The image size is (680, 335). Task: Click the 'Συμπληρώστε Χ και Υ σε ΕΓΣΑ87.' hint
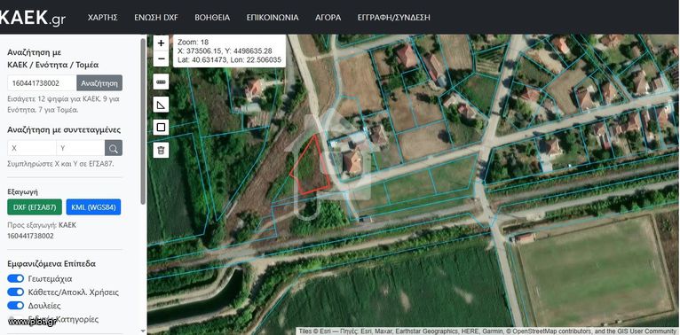coord(60,164)
